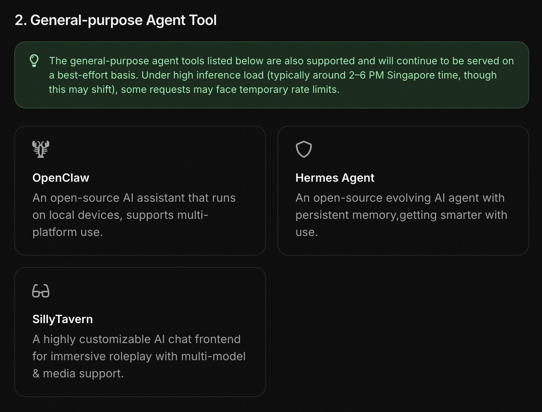542x412 pixels.
Task: Click the '2. General-purpose Agent Tool' heading
Action: [x=116, y=21]
